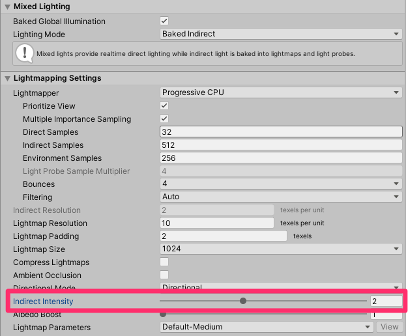The width and height of the screenshot is (408, 336).
Task: Click the Indirect Intensity slider handle
Action: (243, 301)
